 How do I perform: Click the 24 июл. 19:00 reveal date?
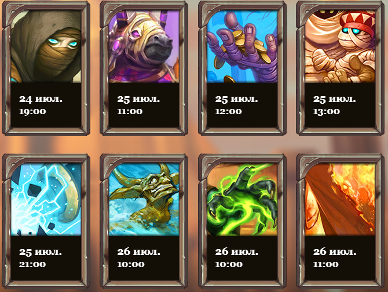[x=41, y=105]
